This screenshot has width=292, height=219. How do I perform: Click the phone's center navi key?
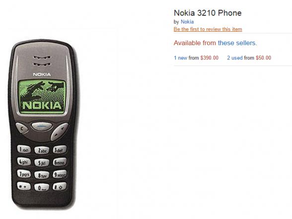click(42, 127)
